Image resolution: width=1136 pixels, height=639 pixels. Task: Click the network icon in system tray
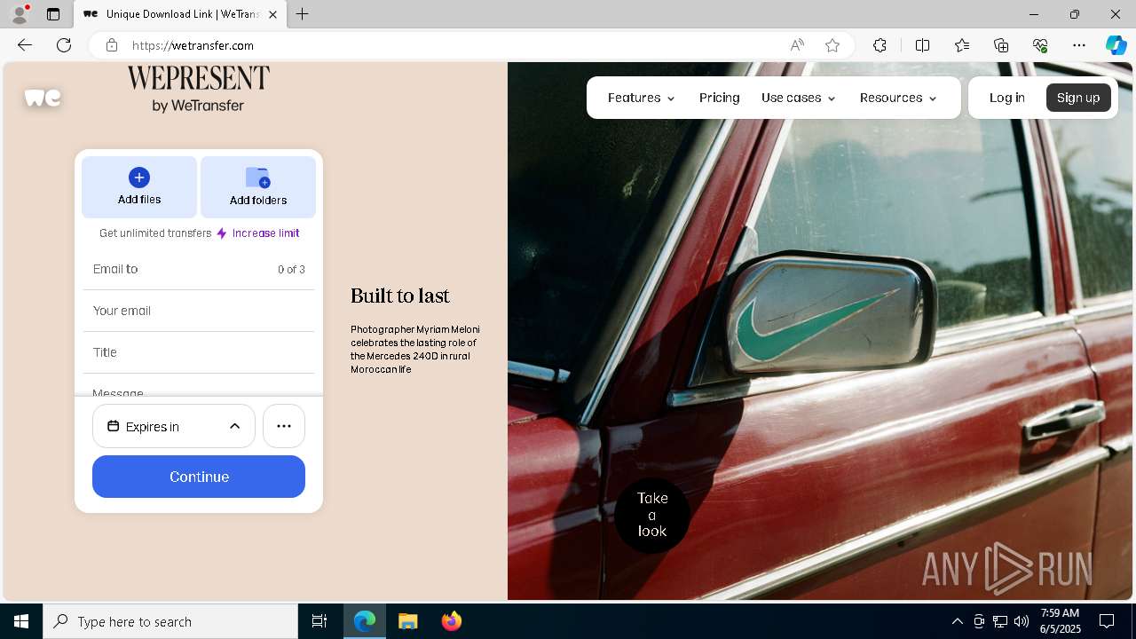[x=1000, y=621]
